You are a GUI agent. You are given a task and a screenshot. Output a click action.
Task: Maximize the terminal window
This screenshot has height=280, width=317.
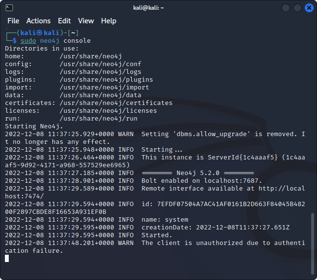(x=297, y=8)
